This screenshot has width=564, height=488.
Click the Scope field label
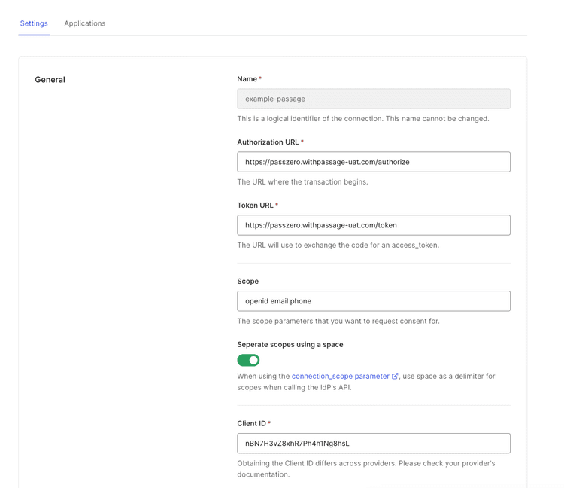(x=248, y=282)
